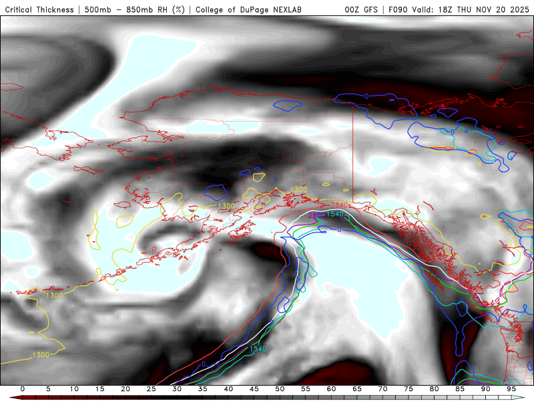Viewport: 534px width, 401px height.
Task: Select the "40" tick on the color scale
Action: (x=228, y=389)
